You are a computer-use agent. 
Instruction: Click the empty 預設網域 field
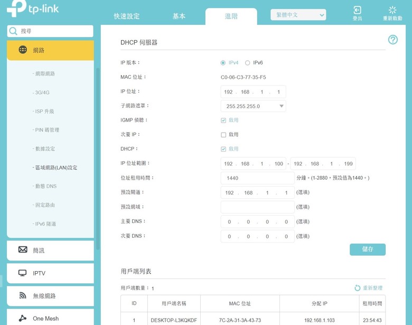(258, 207)
